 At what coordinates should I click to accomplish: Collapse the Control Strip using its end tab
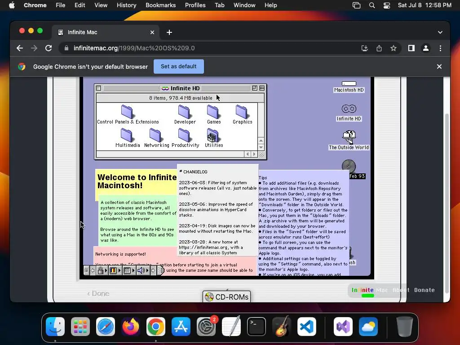click(161, 270)
